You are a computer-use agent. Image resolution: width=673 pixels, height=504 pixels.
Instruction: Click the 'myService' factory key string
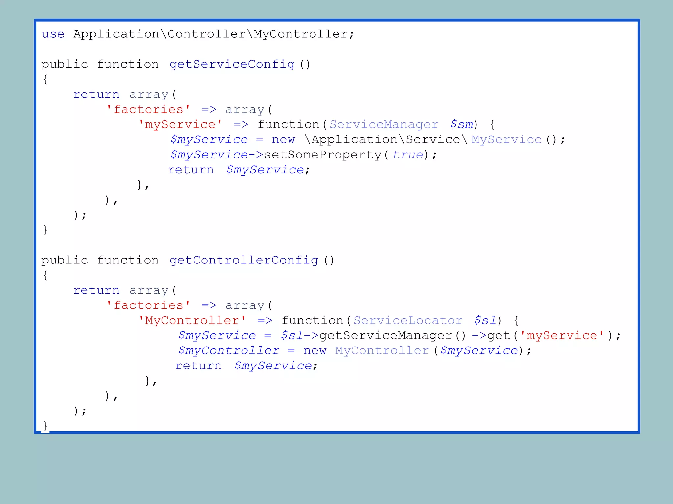(x=180, y=124)
